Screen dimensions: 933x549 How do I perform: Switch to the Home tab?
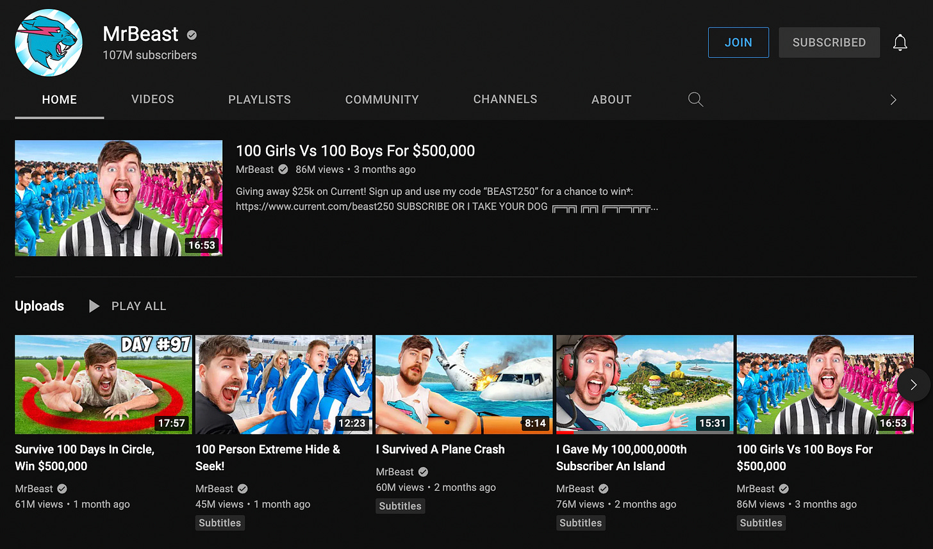60,99
